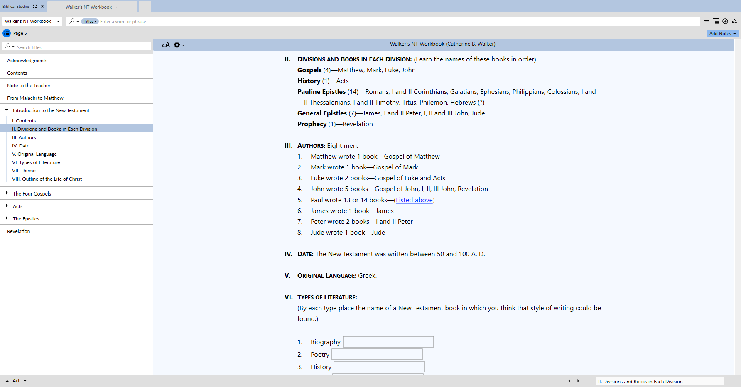Click the recycle sync icon in toolbar

pyautogui.click(x=734, y=21)
